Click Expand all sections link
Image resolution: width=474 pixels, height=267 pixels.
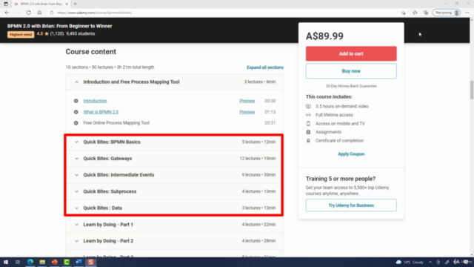point(265,67)
